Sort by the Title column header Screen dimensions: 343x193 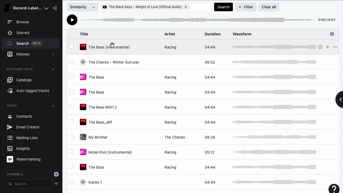tap(84, 34)
